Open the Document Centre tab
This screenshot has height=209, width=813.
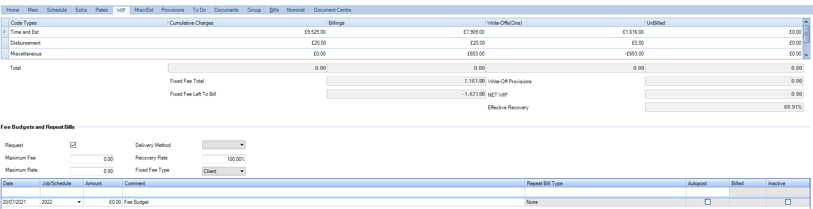pos(332,10)
